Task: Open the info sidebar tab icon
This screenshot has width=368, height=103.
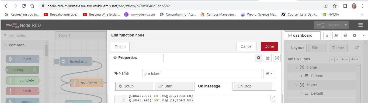Action: [x=327, y=35]
